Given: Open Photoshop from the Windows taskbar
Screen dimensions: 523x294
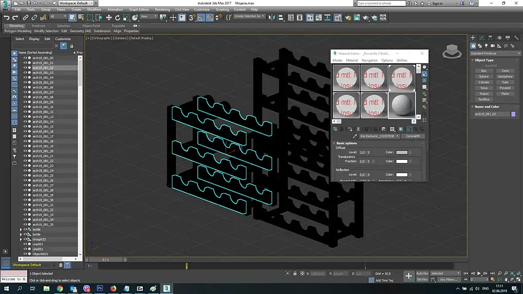Looking at the screenshot, I should (100, 288).
